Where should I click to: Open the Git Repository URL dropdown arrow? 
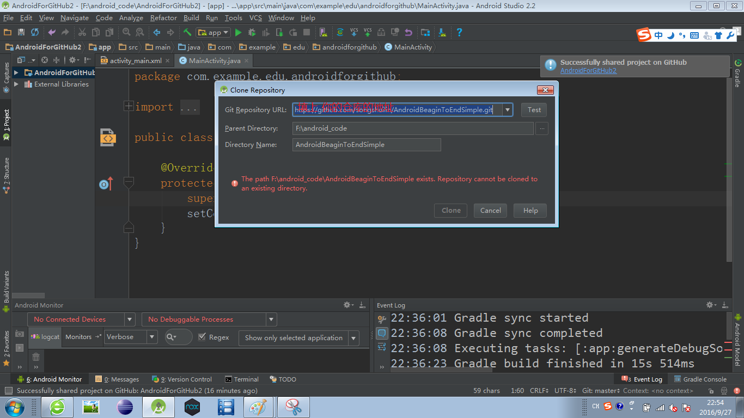click(507, 110)
